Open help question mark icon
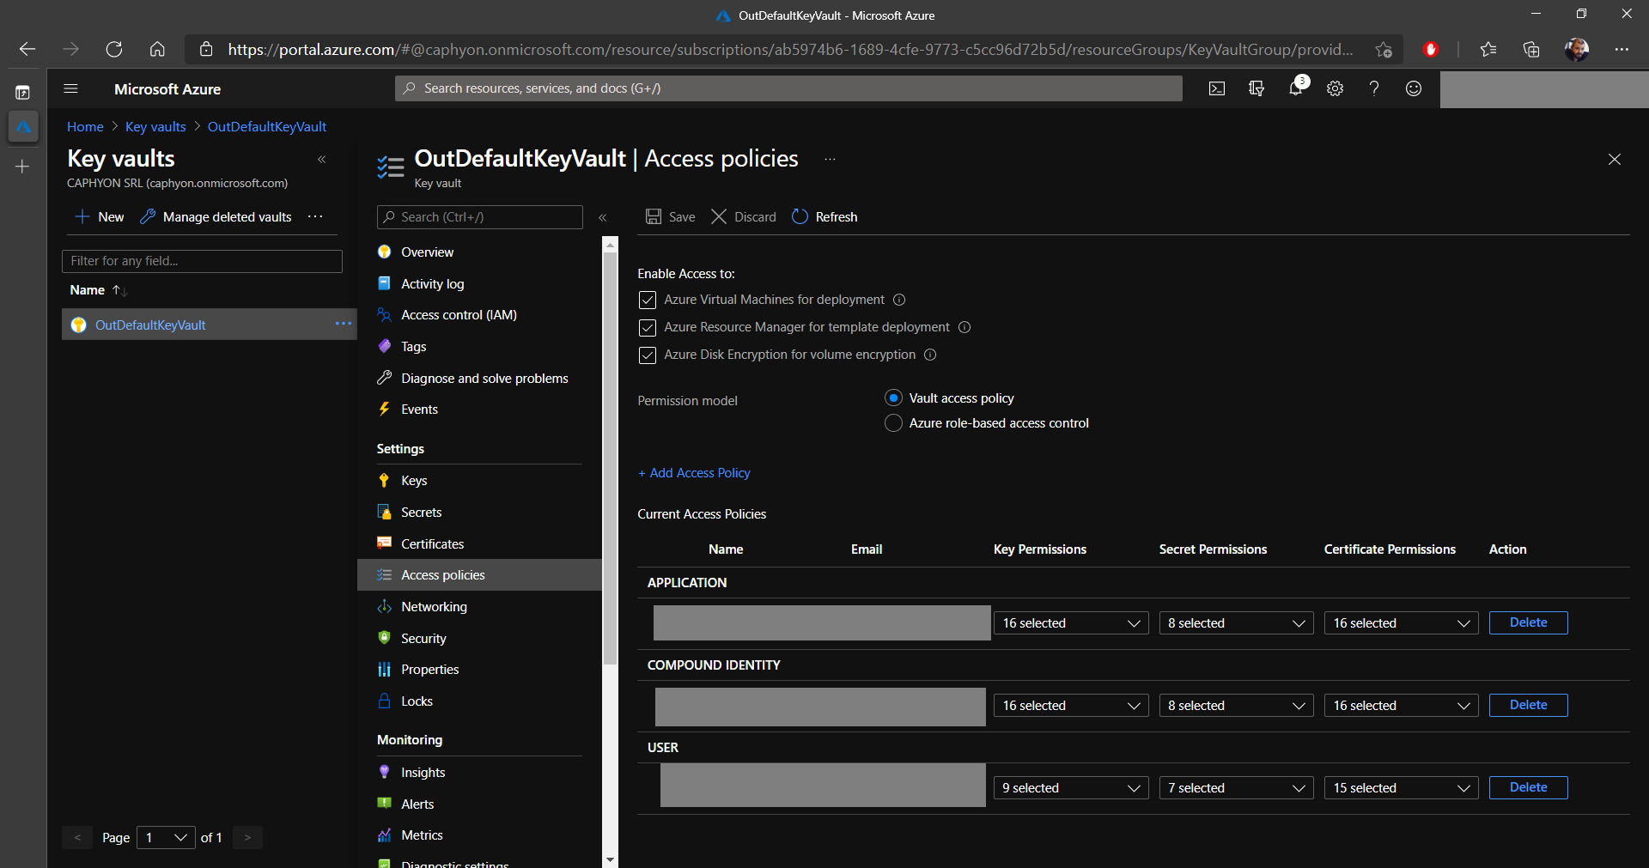The width and height of the screenshot is (1649, 868). 1374,88
